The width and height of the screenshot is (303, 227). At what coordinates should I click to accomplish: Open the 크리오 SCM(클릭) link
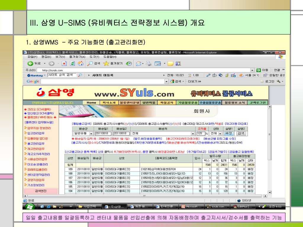pyautogui.click(x=39, y=109)
